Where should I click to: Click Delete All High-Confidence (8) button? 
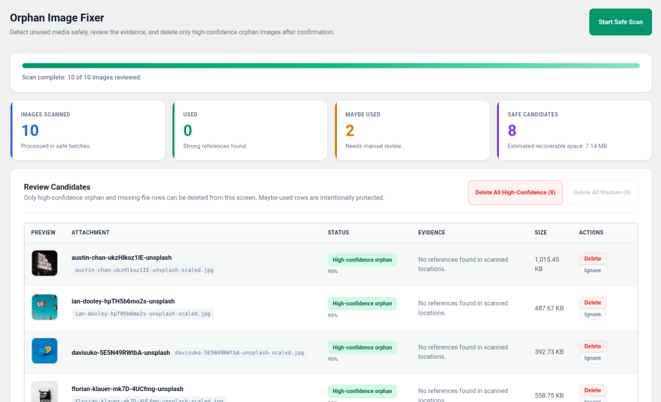(515, 192)
